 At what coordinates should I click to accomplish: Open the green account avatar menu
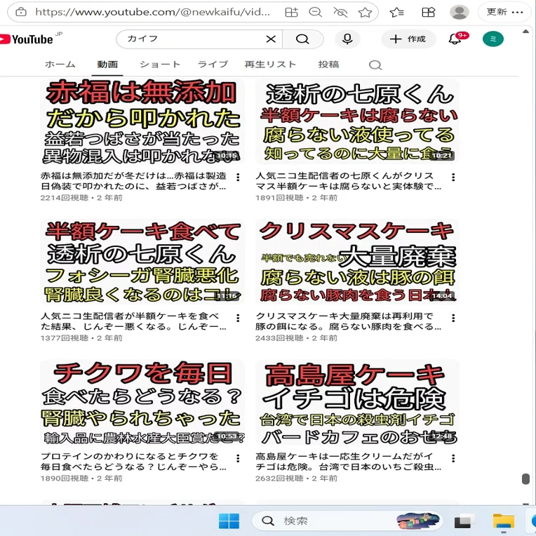click(x=493, y=39)
